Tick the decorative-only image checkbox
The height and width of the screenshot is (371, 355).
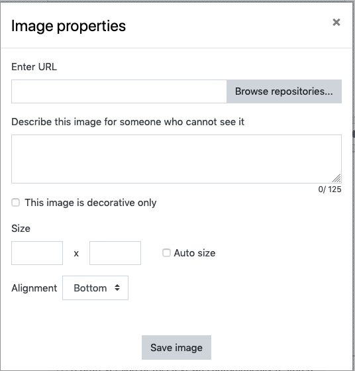16,203
